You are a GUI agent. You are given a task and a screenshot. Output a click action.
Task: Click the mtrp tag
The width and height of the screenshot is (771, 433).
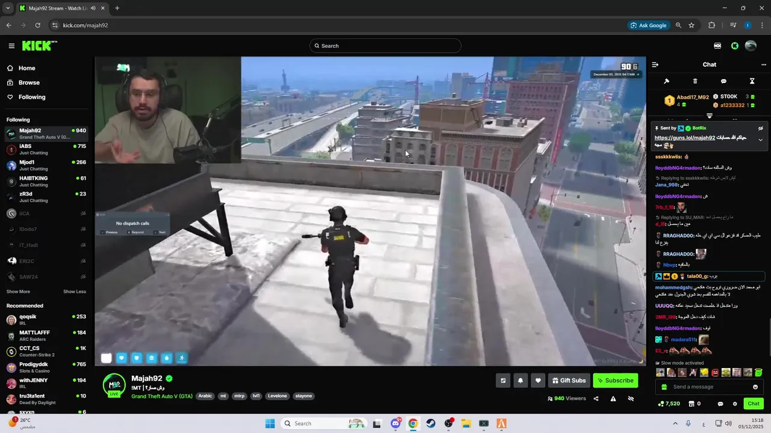pos(239,396)
